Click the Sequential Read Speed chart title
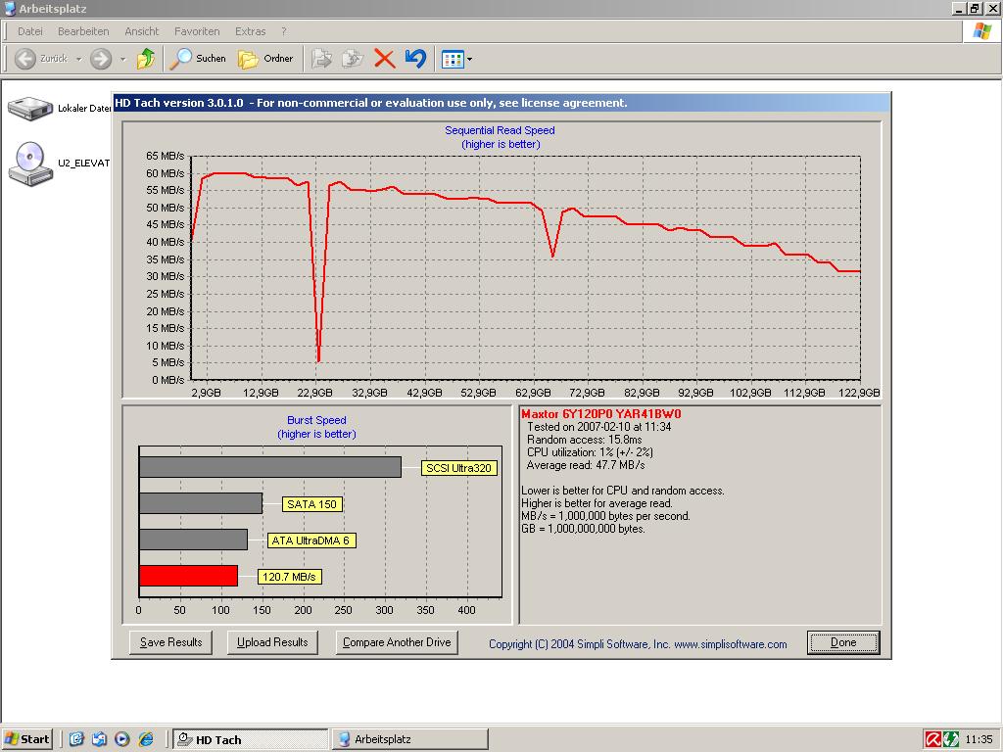Screen dimensions: 1003x752 (501, 130)
